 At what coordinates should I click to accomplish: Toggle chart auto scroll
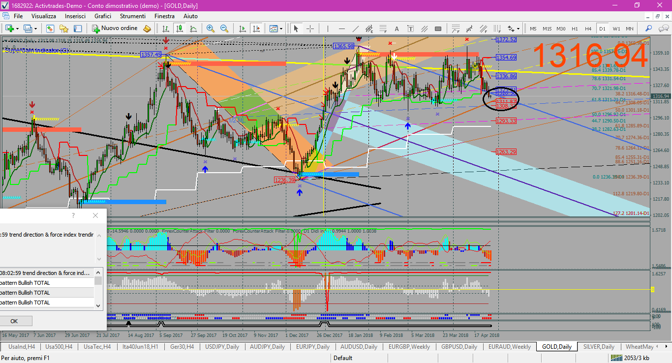tap(242, 29)
